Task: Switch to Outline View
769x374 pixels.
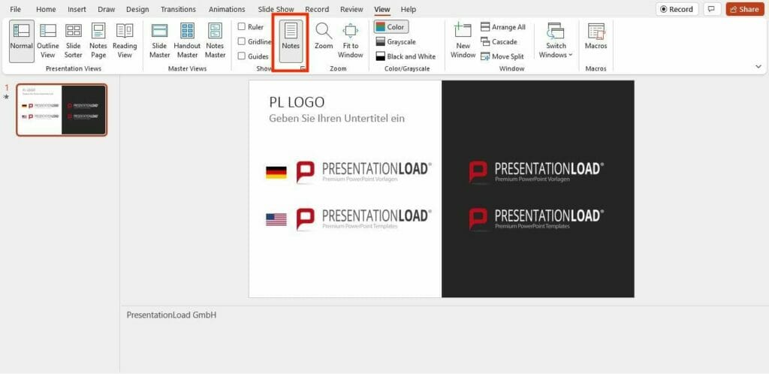Action: (x=48, y=41)
